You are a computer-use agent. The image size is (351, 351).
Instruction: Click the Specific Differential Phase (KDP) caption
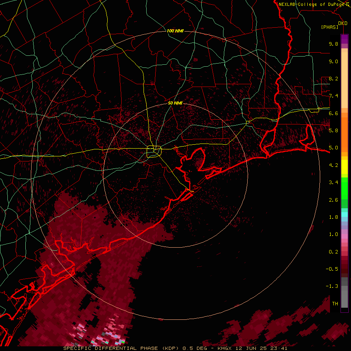tap(122, 348)
